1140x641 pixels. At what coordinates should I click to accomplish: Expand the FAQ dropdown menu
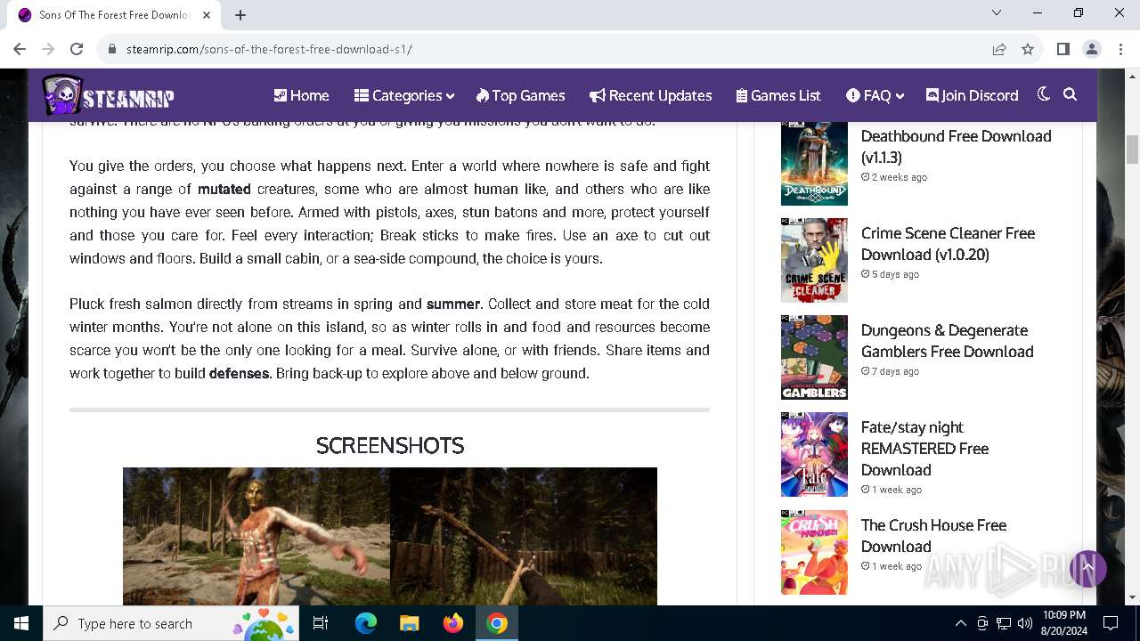875,95
